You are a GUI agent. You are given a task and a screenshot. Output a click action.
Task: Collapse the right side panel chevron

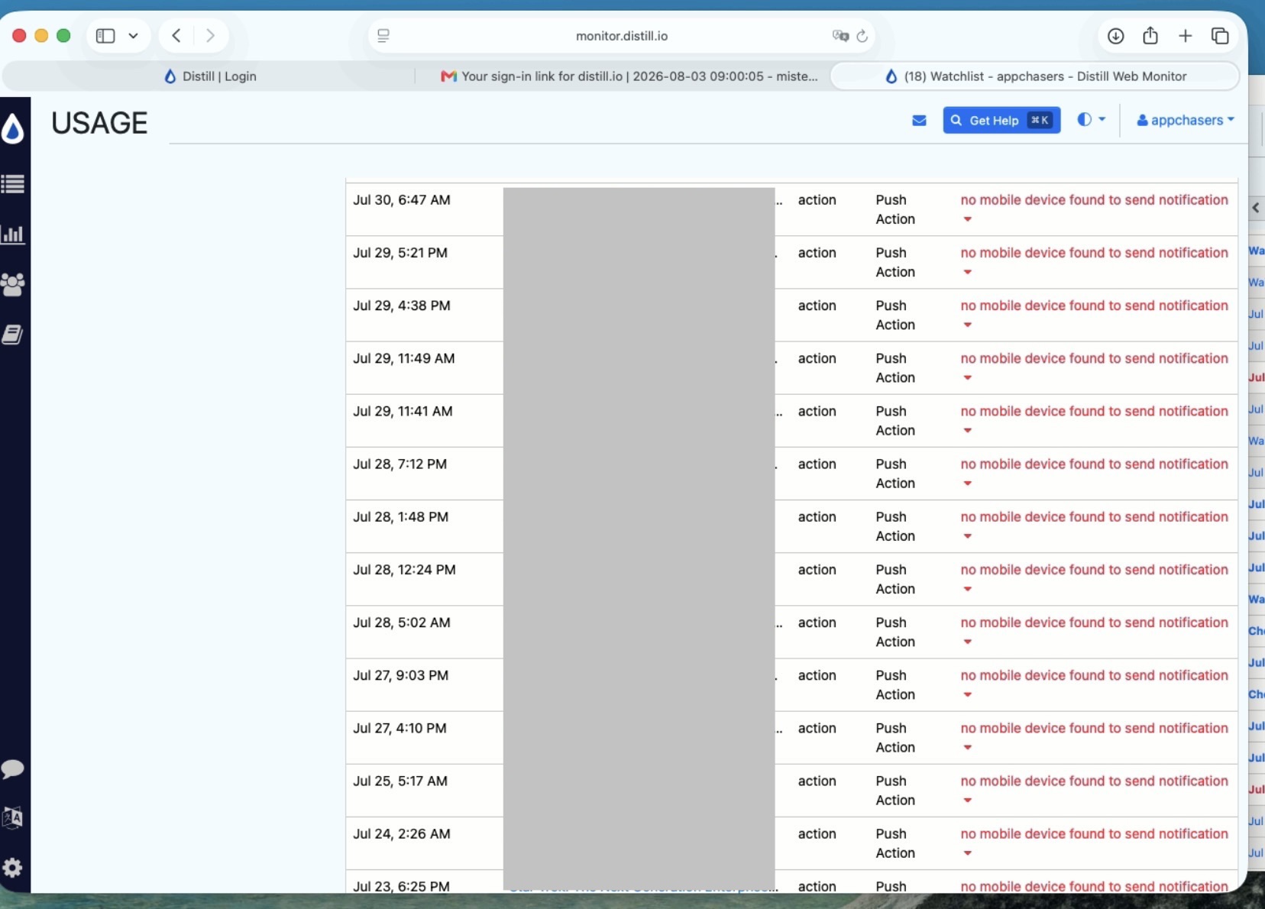1256,208
